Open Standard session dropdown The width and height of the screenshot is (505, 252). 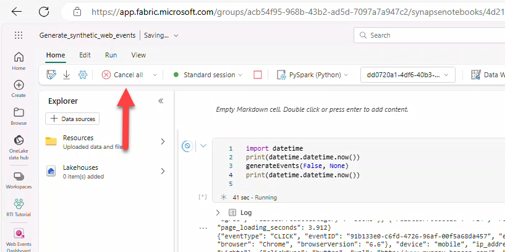[x=208, y=75]
